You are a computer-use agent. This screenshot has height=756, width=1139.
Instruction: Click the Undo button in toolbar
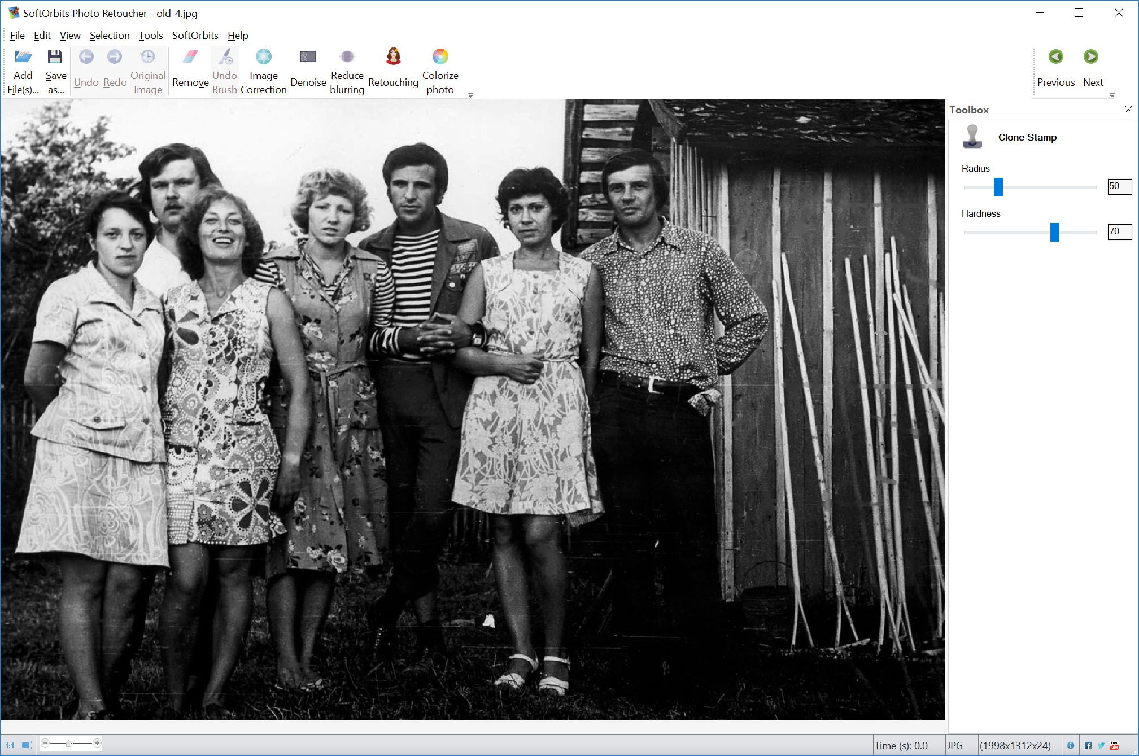(x=84, y=67)
